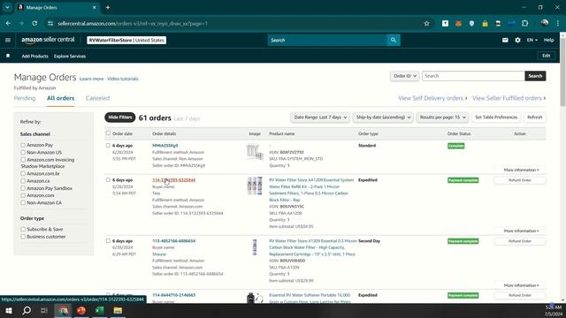Open Excel from the taskbar
The width and height of the screenshot is (566, 318).
click(x=99, y=310)
